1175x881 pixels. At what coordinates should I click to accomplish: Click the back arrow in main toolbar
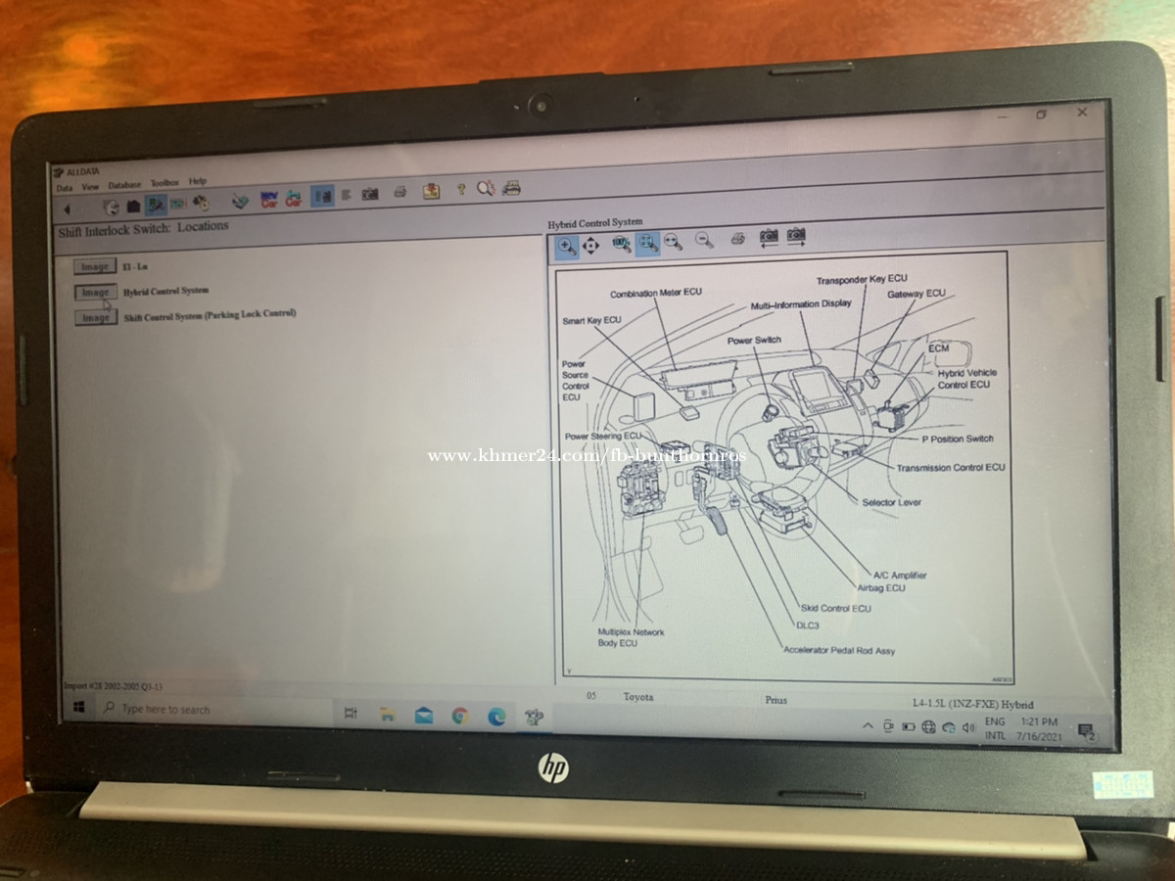[x=67, y=209]
